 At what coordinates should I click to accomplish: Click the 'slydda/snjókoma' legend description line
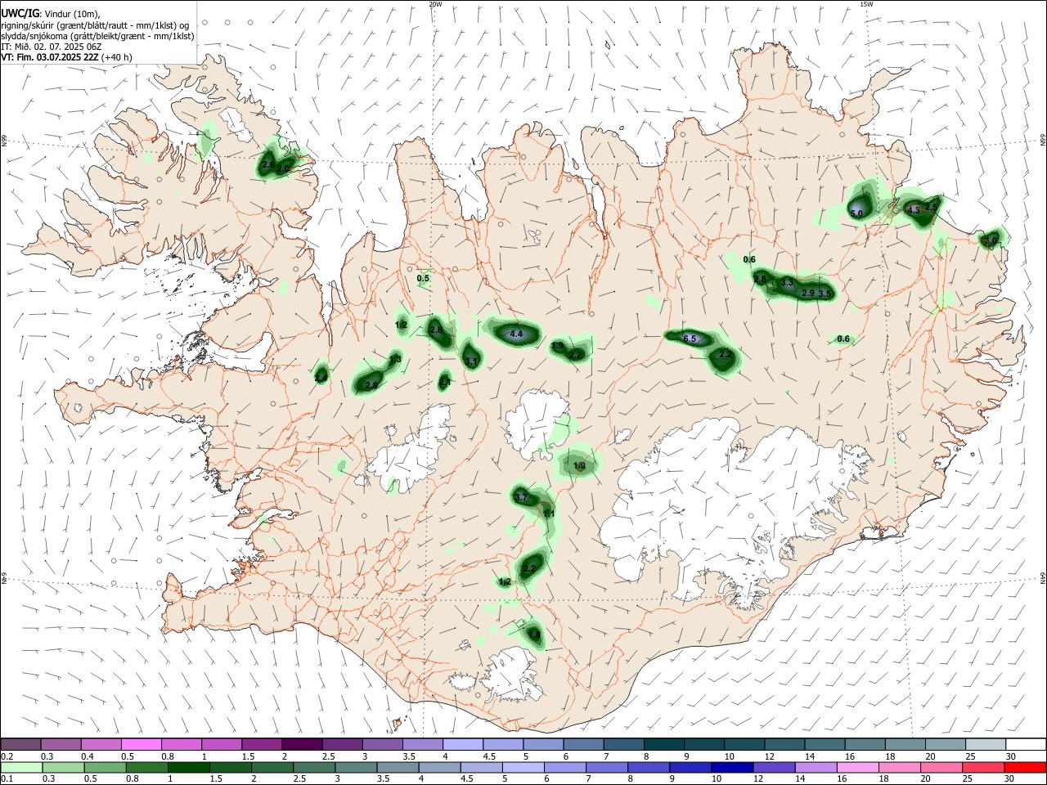pyautogui.click(x=97, y=36)
